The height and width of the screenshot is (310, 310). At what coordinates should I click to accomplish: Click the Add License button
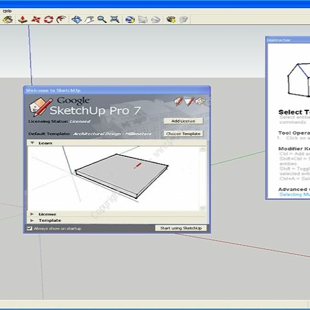184,121
